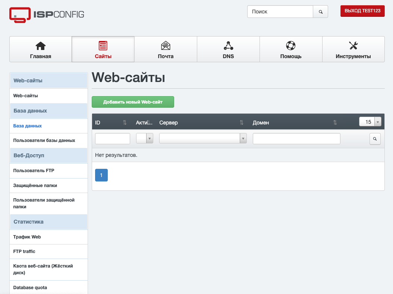
Task: Click the Выход TEST123 logout button
Action: pos(362,11)
